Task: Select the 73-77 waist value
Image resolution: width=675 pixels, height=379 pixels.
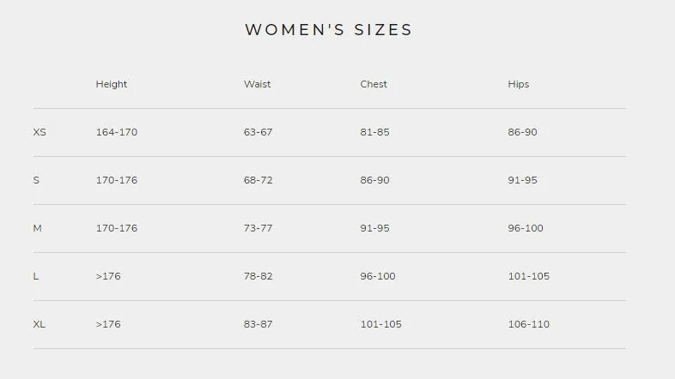Action: click(x=258, y=228)
